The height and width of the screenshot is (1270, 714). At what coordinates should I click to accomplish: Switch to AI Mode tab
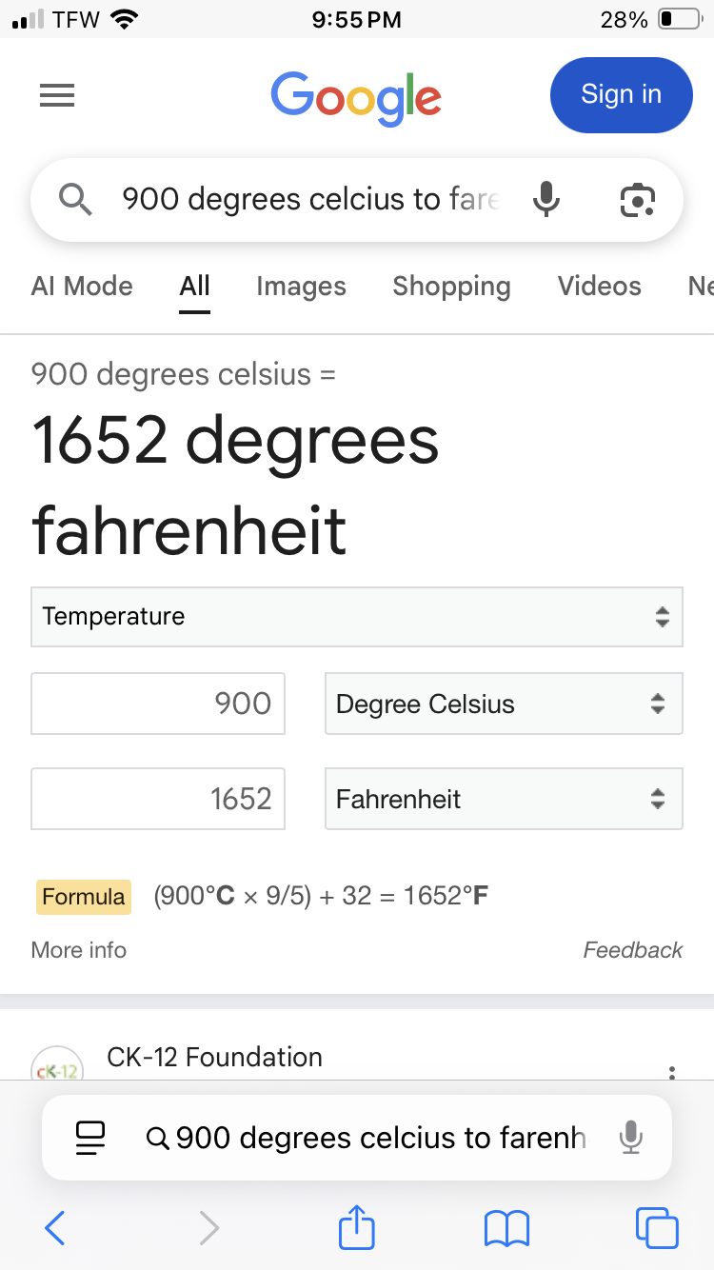[82, 287]
